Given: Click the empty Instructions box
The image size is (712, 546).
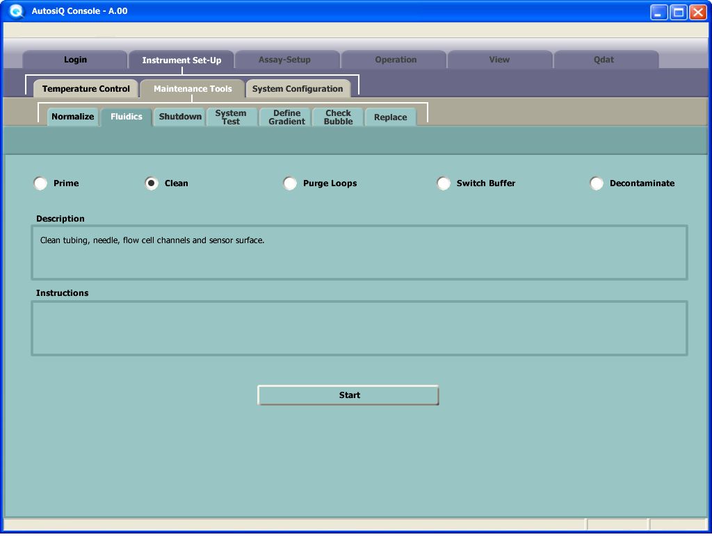Looking at the screenshot, I should 359,328.
